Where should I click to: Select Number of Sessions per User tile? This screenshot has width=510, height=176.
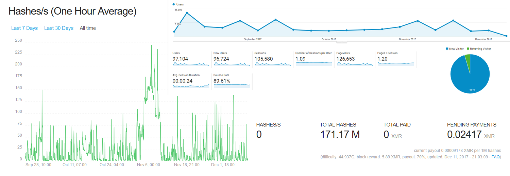pos(313,59)
